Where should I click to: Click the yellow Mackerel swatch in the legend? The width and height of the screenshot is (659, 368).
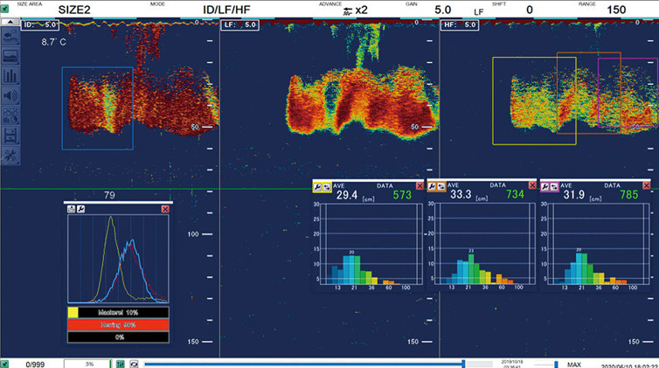tap(73, 312)
